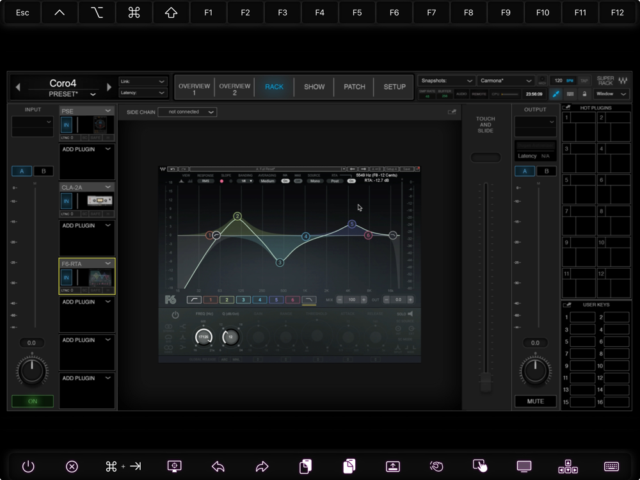Click the display monitor icon in bottom toolbar
Screen dimensions: 640x480
coord(524,466)
